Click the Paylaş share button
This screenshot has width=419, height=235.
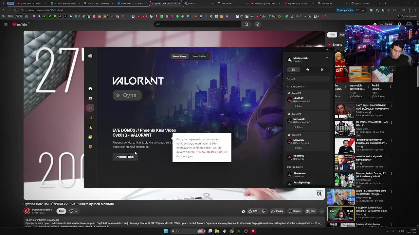tap(277, 211)
